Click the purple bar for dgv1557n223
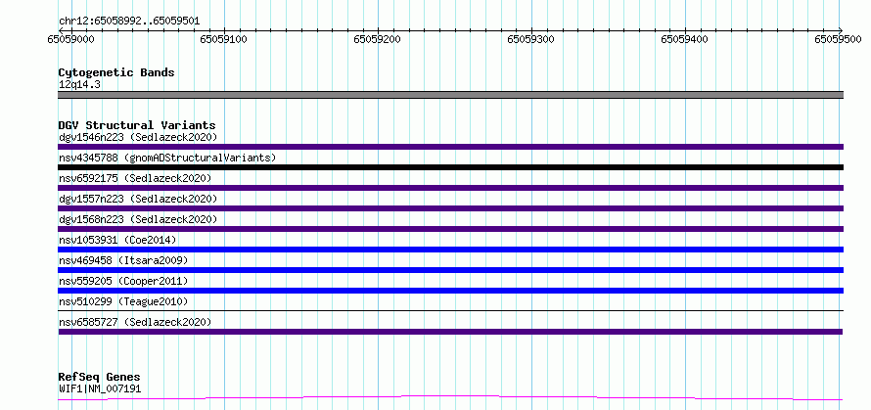The image size is (871, 410). coord(450,208)
